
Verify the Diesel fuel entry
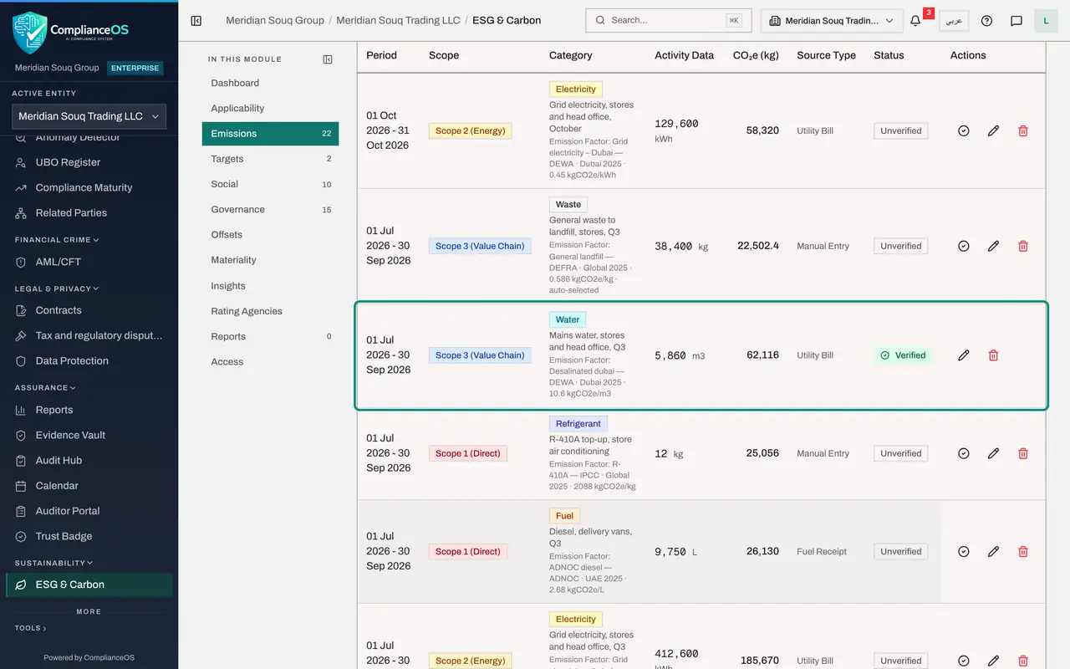point(963,551)
